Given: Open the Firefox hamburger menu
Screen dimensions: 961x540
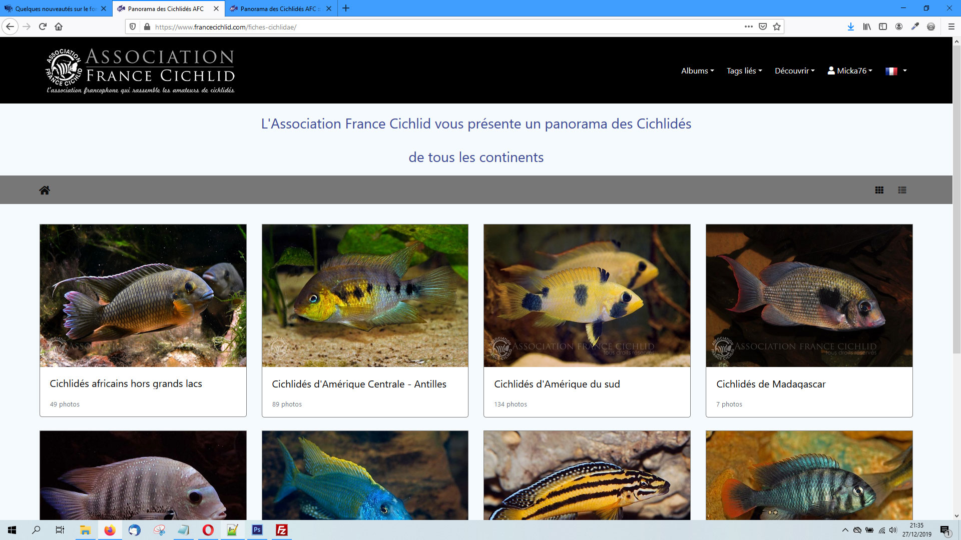Looking at the screenshot, I should pyautogui.click(x=951, y=26).
